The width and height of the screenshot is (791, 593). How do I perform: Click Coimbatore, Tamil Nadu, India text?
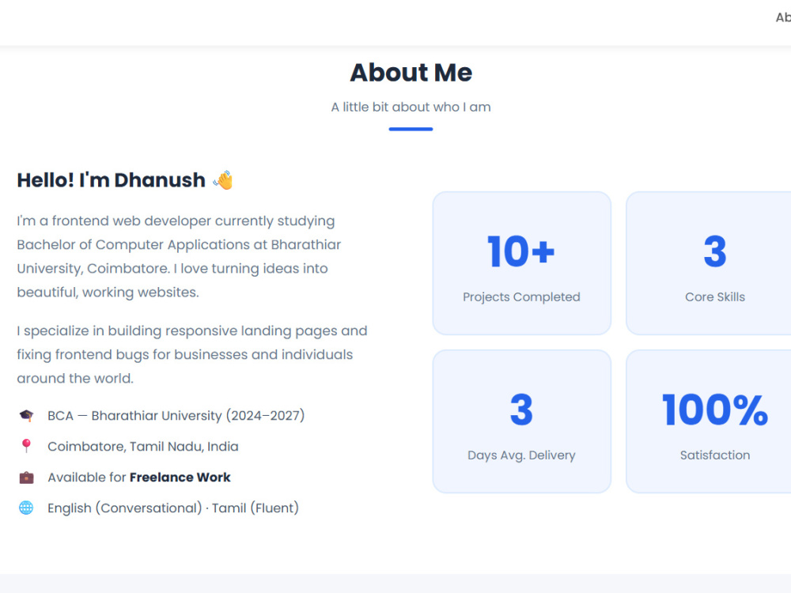click(x=142, y=446)
